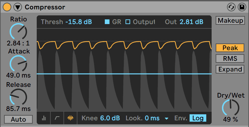Open the Lookahead dropdown arrow
Viewport: 249px width, 127px height.
pos(167,118)
